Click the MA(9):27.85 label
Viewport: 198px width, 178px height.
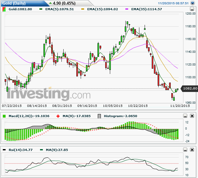click(57, 150)
